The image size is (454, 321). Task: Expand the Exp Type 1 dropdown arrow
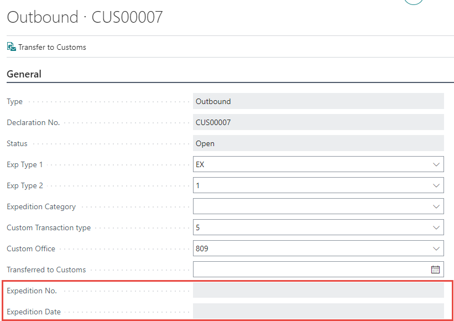pyautogui.click(x=436, y=164)
